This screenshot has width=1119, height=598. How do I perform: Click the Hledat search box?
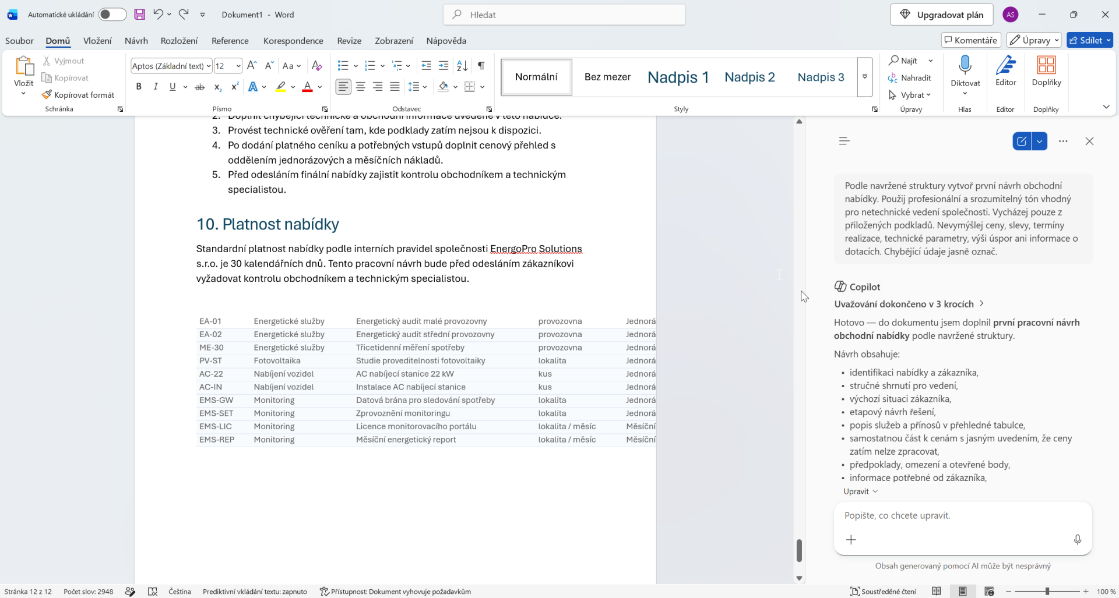pos(564,15)
